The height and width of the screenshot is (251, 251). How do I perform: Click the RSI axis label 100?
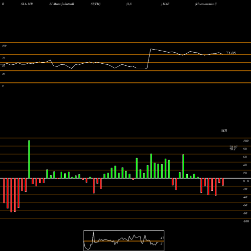click(5, 46)
